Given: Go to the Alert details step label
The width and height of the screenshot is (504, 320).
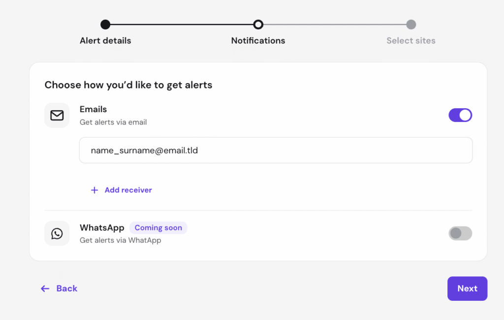Looking at the screenshot, I should 105,41.
